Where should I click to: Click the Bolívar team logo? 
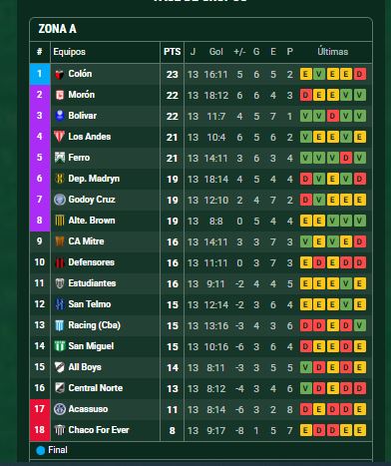60,116
